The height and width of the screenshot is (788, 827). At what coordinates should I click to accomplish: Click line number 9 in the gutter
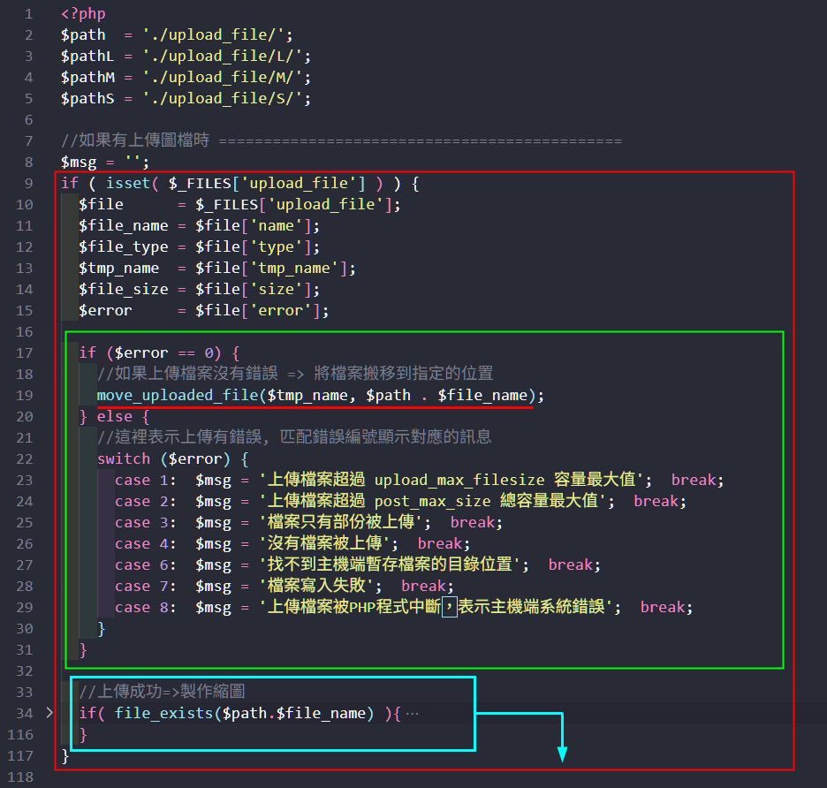(28, 184)
